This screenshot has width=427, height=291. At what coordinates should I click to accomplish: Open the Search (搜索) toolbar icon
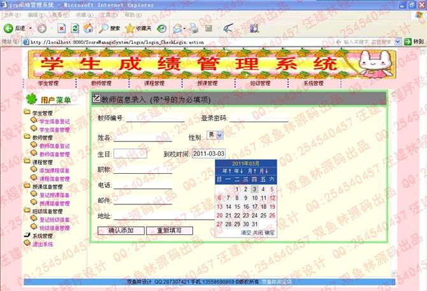[x=104, y=28]
